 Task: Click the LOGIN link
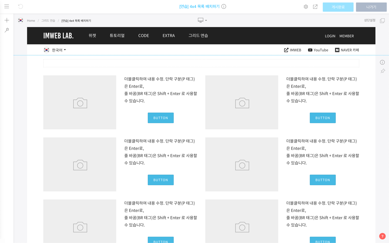[330, 36]
